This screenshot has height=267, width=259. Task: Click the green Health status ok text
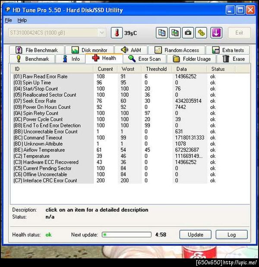tap(48, 235)
